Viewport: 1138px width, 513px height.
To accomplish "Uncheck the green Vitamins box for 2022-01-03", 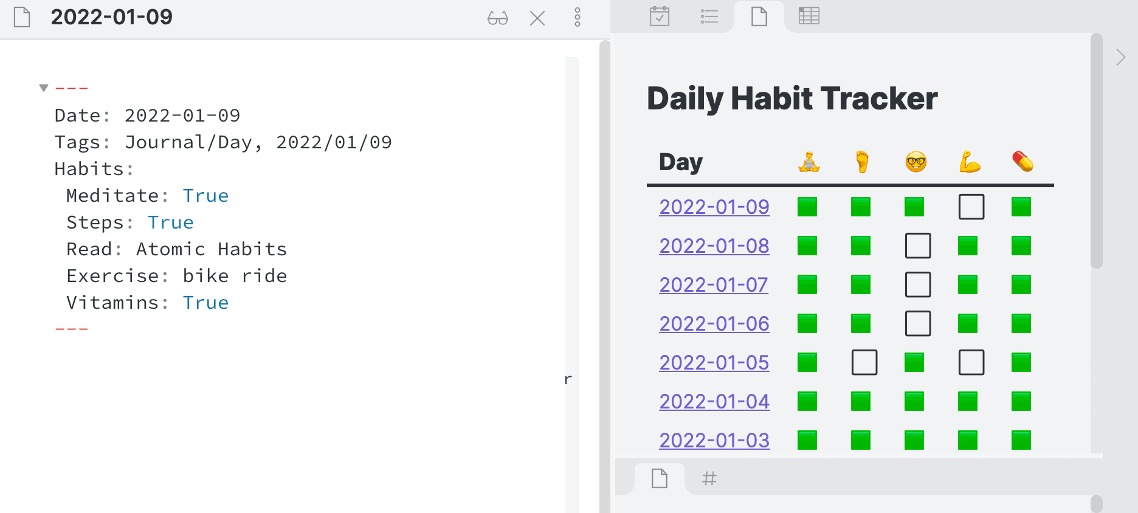I will coord(1021,439).
